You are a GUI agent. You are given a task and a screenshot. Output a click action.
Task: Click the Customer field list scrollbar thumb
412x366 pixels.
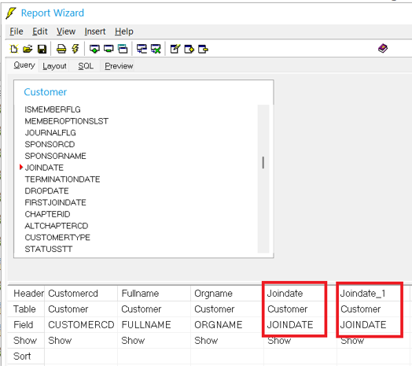[263, 163]
